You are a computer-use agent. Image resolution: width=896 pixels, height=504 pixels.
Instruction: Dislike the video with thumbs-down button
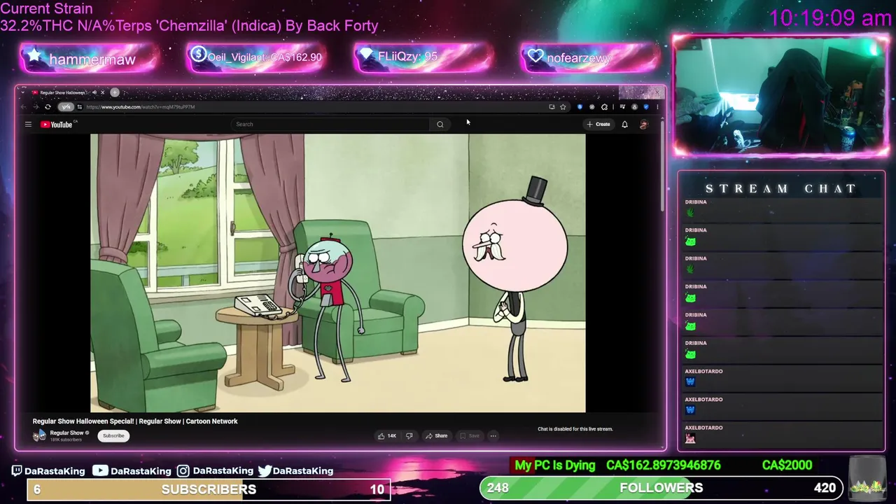(409, 435)
